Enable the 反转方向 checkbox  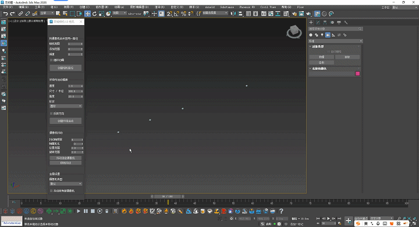[51, 114]
